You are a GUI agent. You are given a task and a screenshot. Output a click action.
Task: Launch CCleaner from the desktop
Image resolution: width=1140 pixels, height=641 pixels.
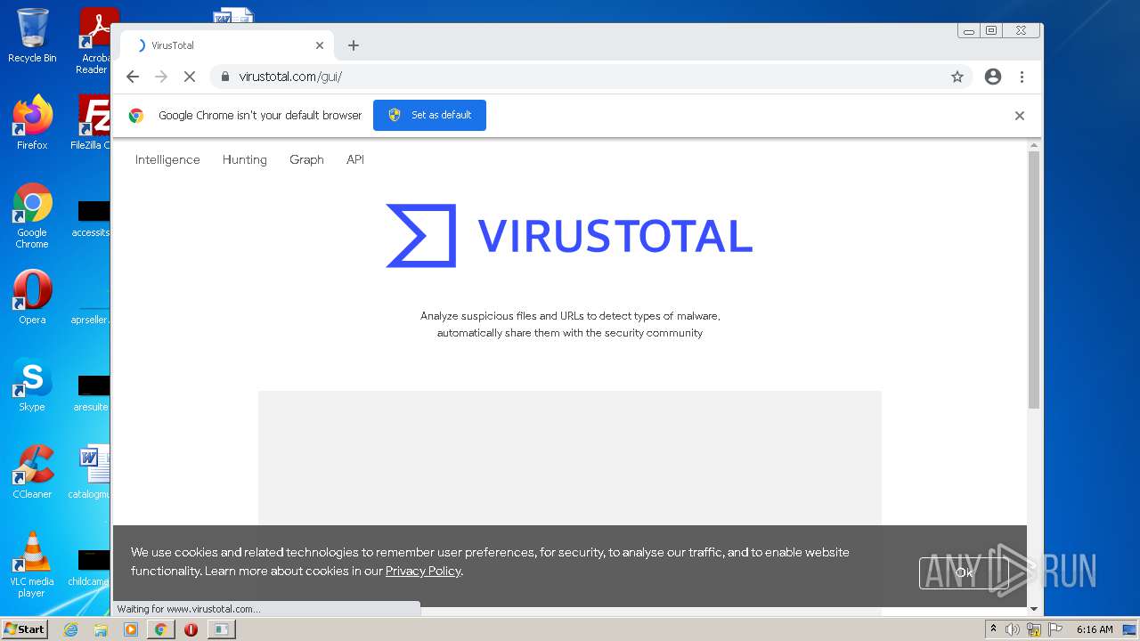tap(32, 472)
